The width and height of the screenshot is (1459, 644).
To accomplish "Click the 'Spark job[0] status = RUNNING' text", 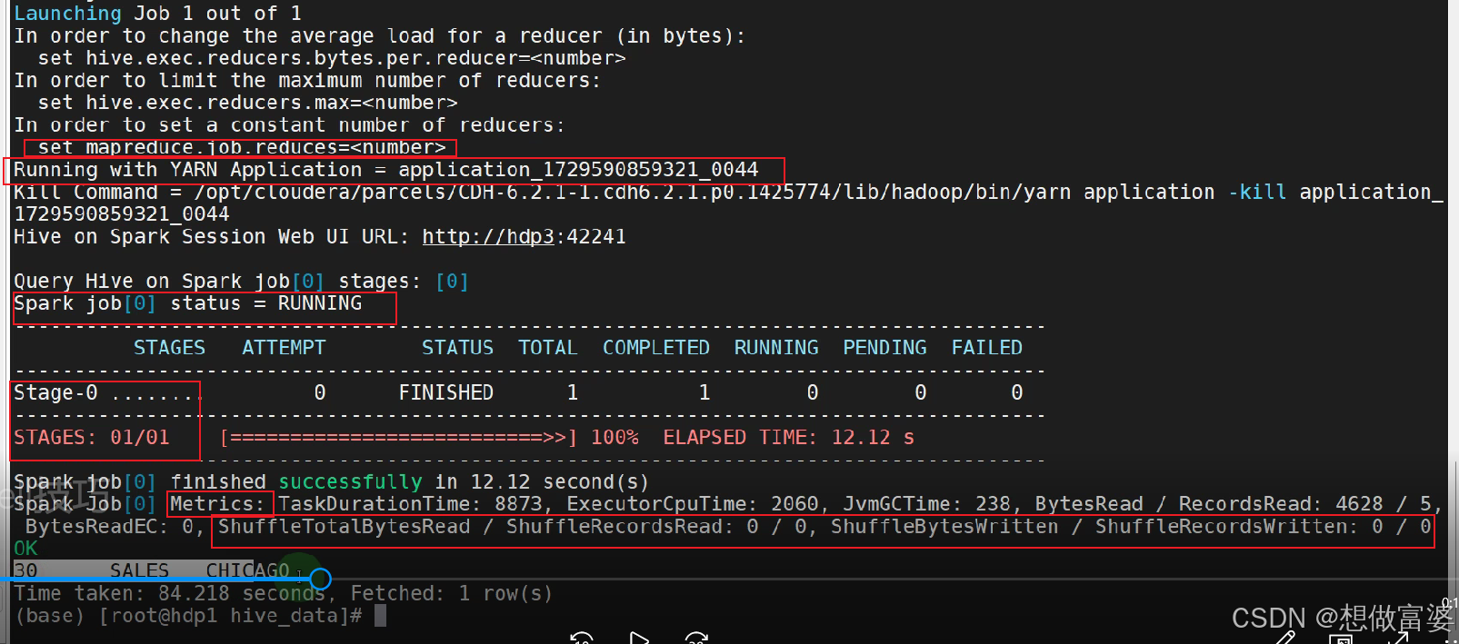I will (187, 303).
